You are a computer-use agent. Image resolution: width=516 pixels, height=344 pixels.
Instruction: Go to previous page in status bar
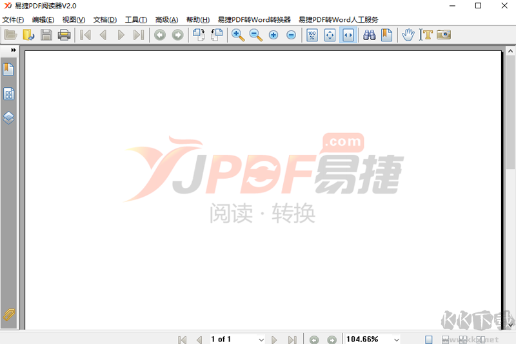199,339
